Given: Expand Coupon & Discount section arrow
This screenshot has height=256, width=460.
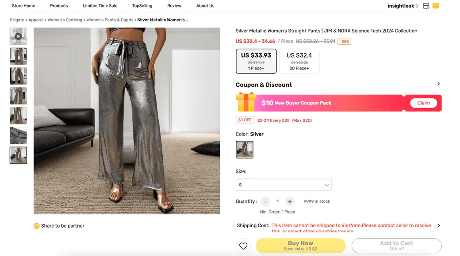Looking at the screenshot, I should [x=439, y=84].
